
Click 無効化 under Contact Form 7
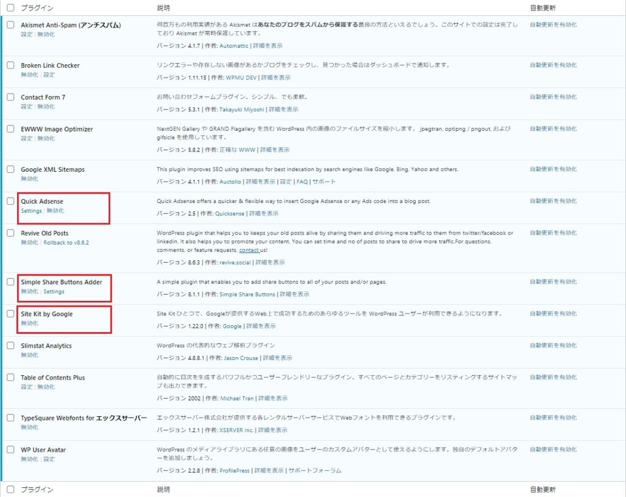[x=46, y=106]
